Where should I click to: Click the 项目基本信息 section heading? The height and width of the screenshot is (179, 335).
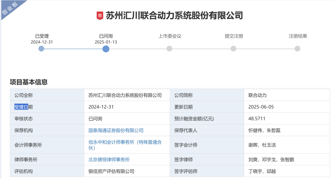(x=29, y=82)
